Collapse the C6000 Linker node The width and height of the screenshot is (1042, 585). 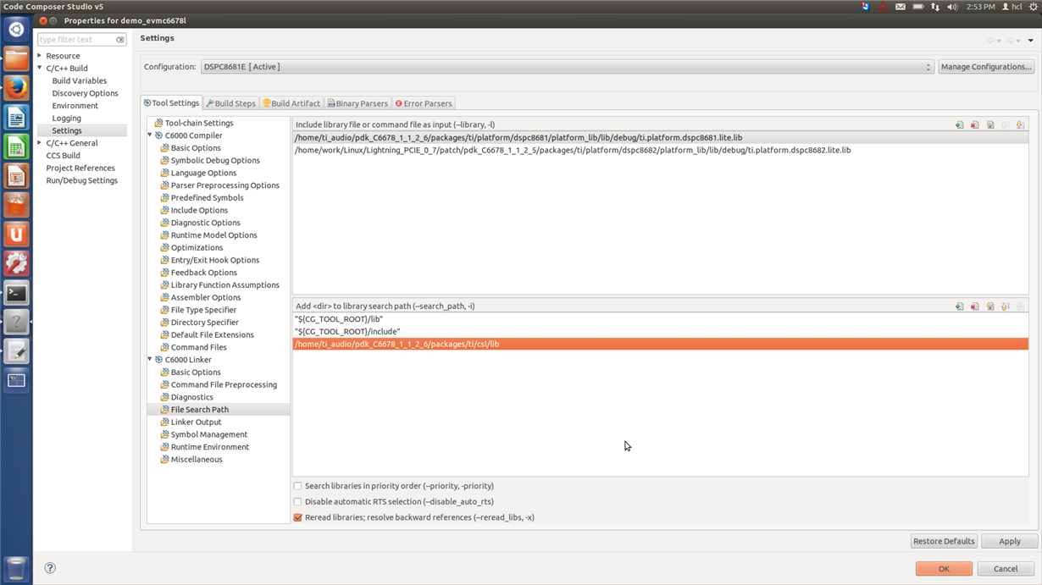150,360
